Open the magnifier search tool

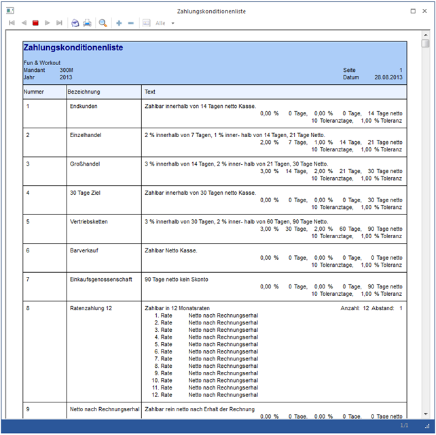coord(103,23)
